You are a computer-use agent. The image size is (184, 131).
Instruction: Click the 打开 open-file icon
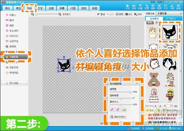click(x=128, y=7)
